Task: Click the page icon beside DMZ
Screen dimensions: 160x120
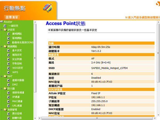Action: point(9,85)
